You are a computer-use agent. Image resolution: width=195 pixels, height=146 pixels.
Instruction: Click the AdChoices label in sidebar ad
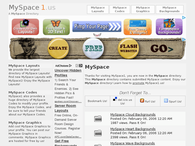point(63,66)
